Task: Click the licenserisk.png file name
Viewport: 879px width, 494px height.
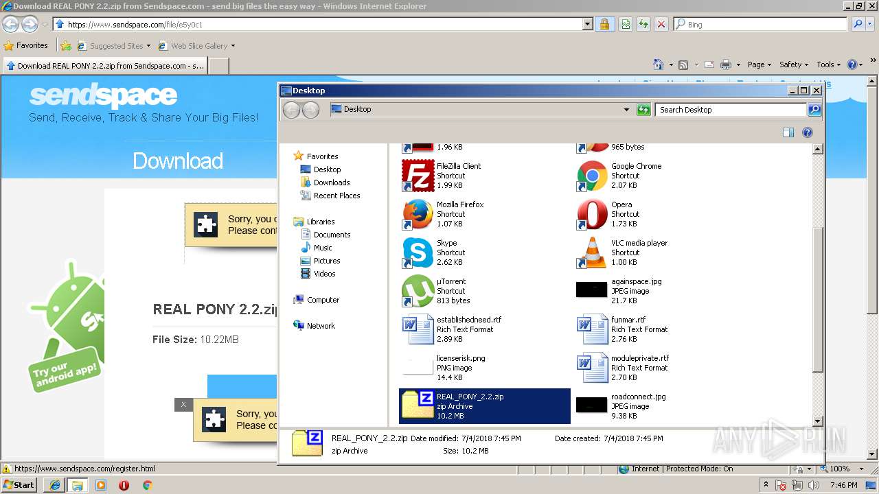Action: [461, 358]
